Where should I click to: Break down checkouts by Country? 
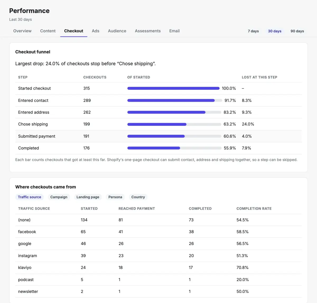pos(138,197)
